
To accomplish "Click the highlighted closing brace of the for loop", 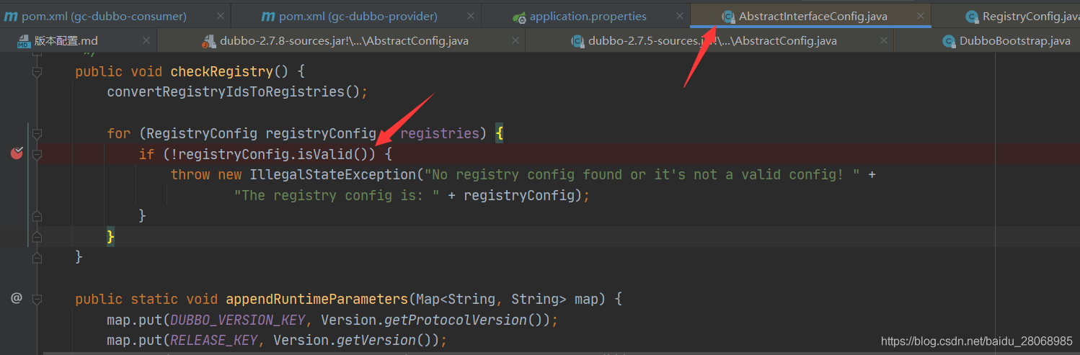I will [x=111, y=236].
